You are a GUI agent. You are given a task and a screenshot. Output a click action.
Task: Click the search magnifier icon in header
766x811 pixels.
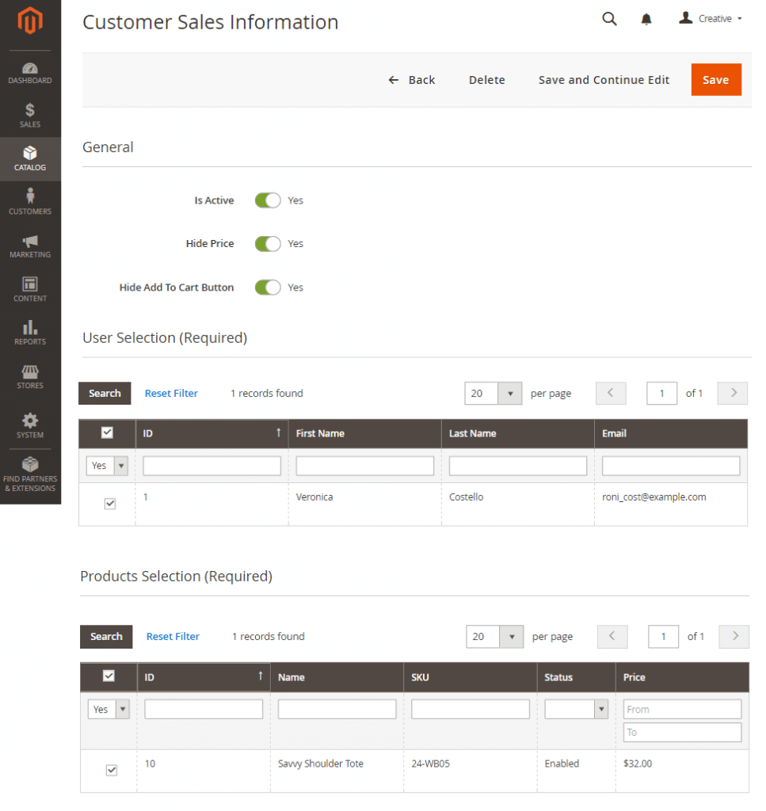(609, 19)
